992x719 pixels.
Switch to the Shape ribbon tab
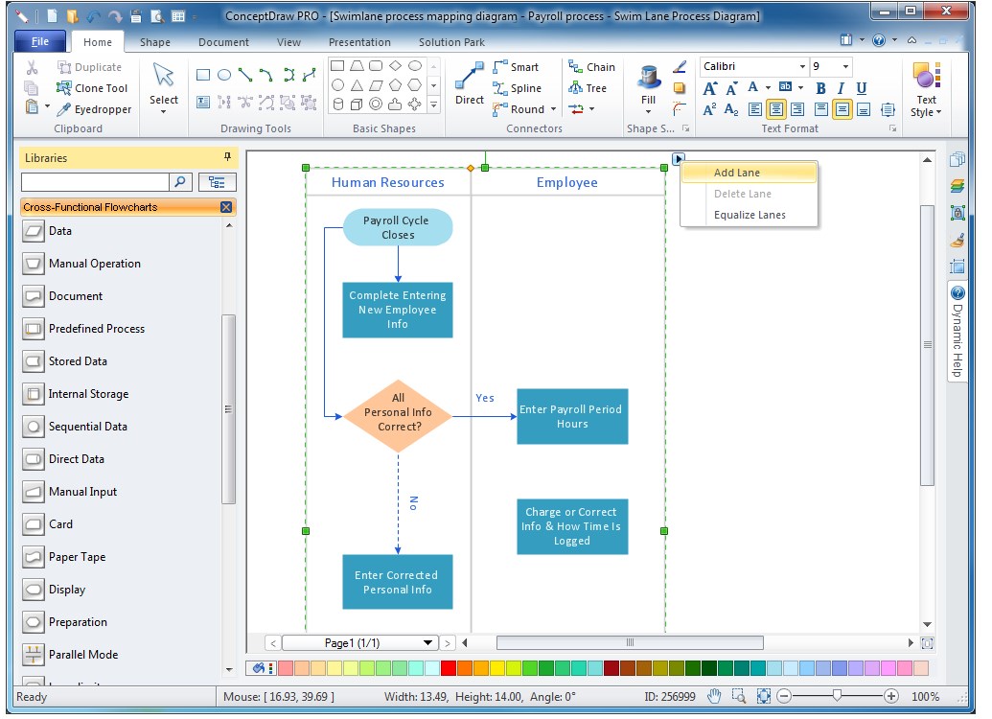click(155, 42)
